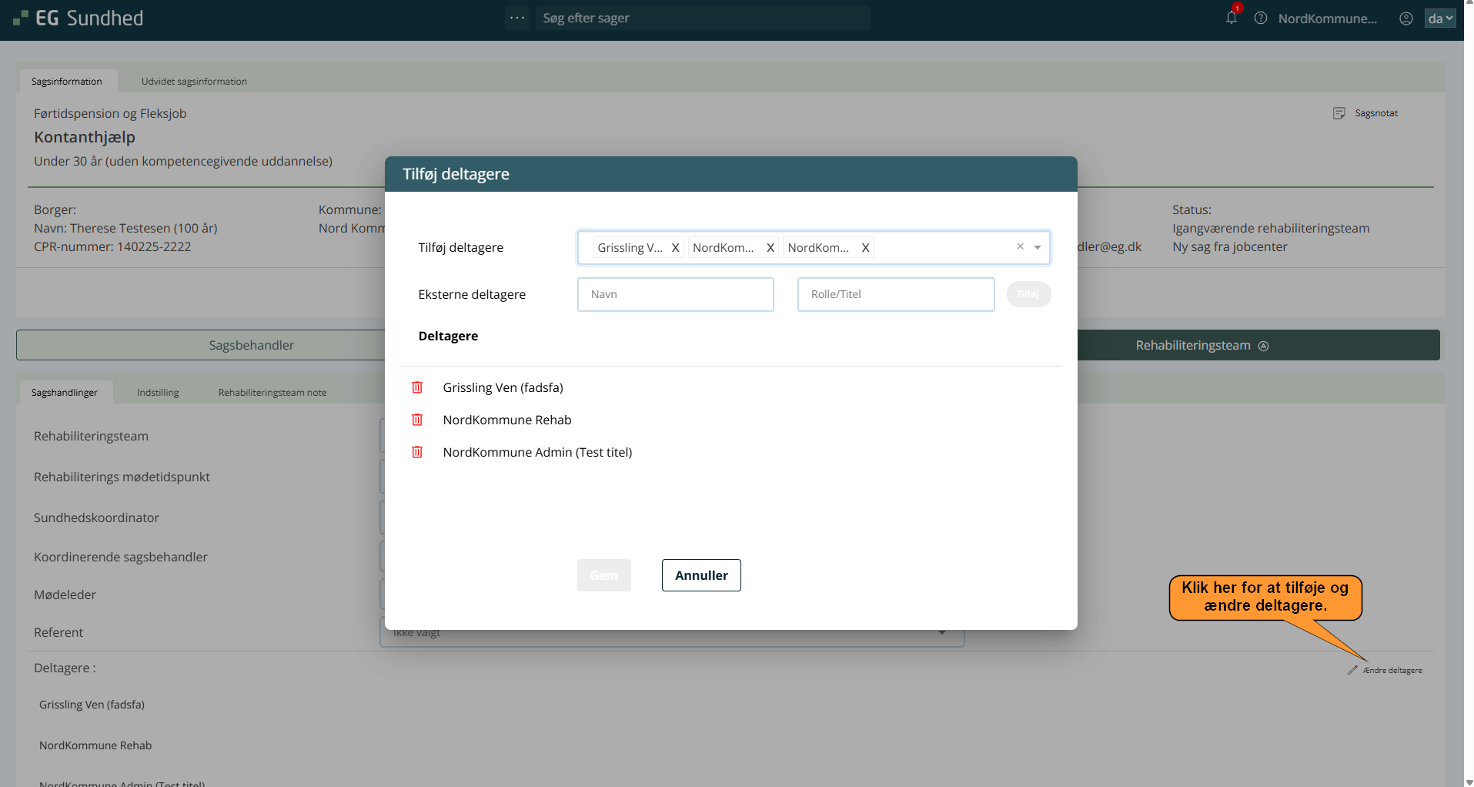Viewport: 1474px width, 787px height.
Task: Click Ændre deltagere link
Action: [1392, 671]
